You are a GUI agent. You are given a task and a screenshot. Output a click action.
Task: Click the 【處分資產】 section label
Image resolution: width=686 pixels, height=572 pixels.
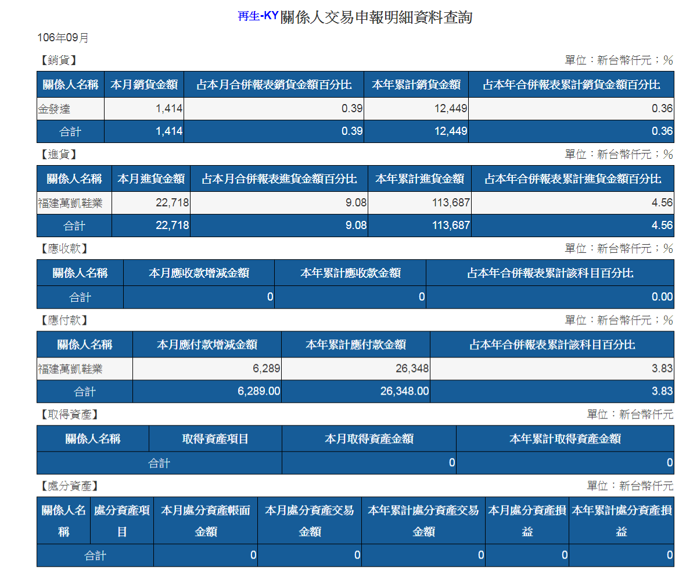pos(70,486)
